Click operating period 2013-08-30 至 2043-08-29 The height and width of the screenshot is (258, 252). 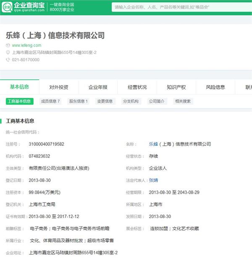click(x=174, y=192)
